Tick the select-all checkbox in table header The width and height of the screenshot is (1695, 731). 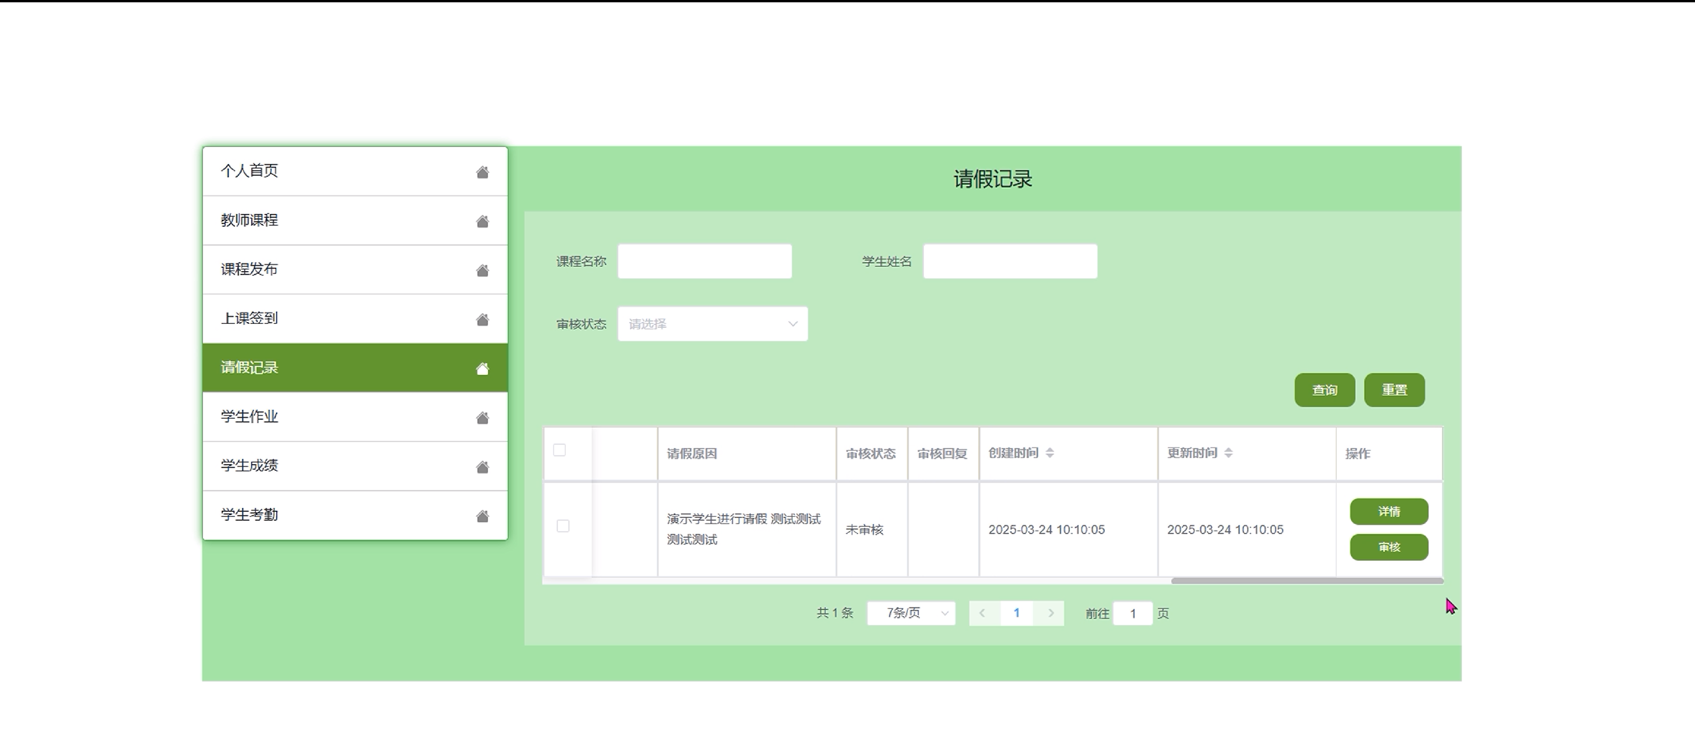tap(559, 450)
